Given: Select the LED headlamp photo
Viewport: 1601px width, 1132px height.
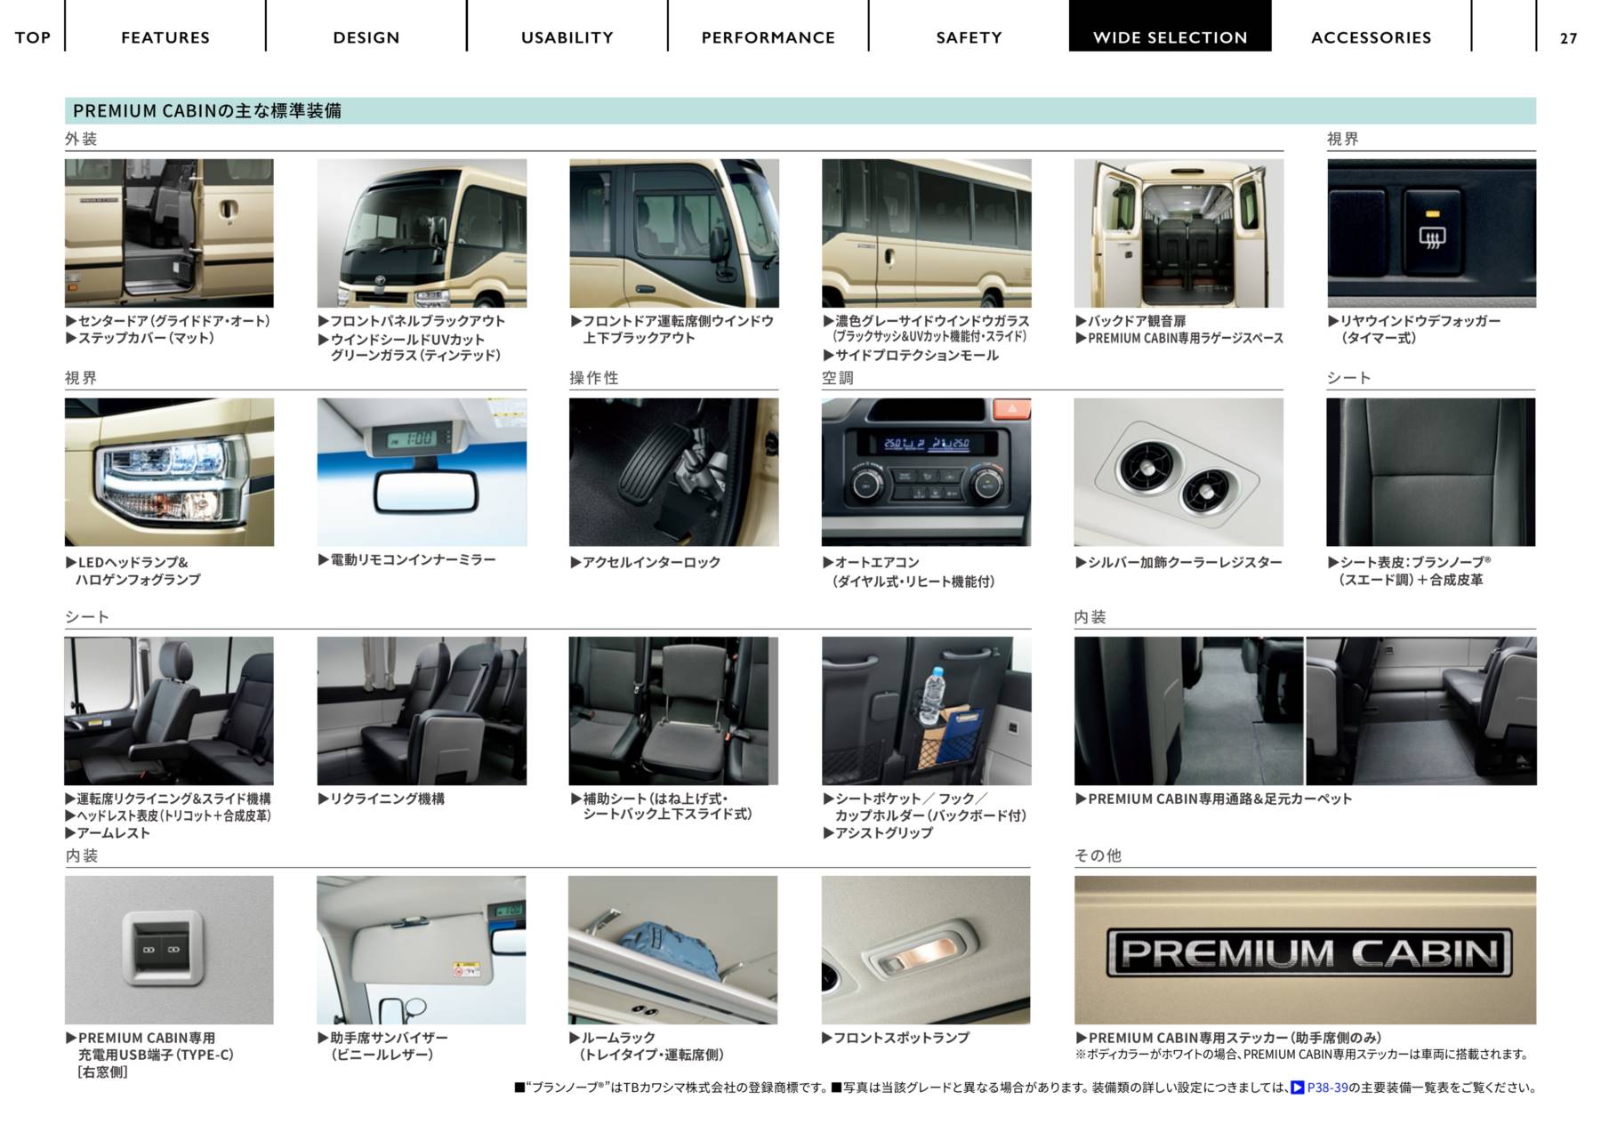Looking at the screenshot, I should point(169,472).
